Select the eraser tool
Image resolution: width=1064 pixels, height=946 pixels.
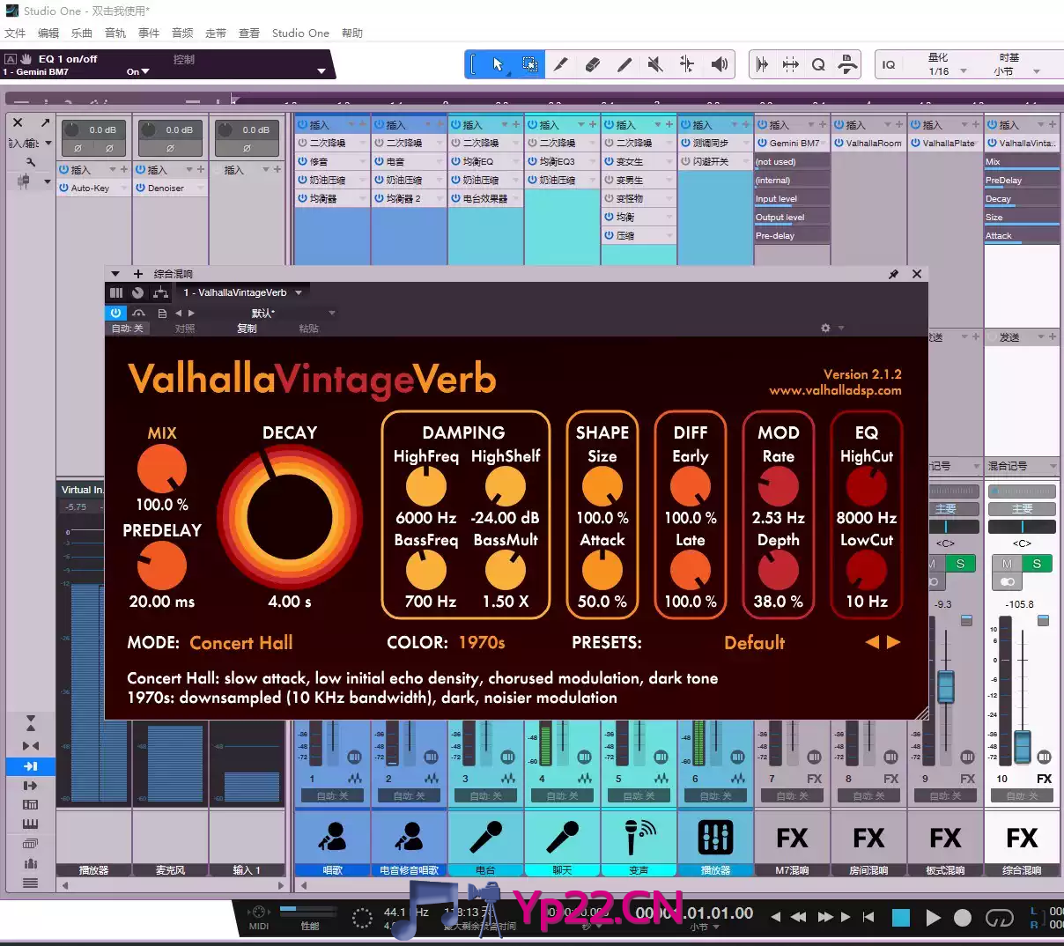click(x=593, y=64)
